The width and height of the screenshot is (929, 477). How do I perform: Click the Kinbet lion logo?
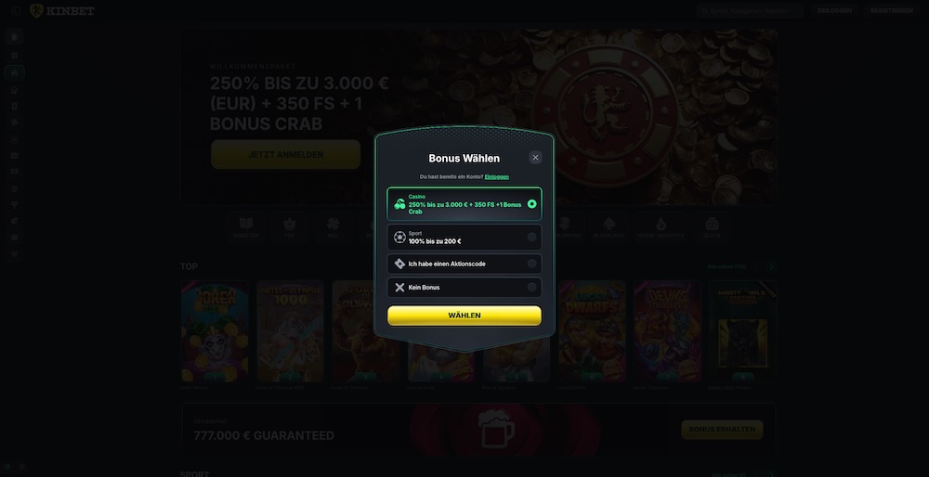pos(37,10)
